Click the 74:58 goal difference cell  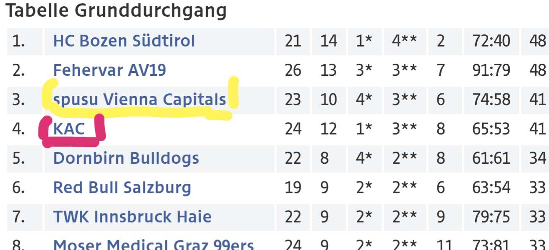coord(491,100)
